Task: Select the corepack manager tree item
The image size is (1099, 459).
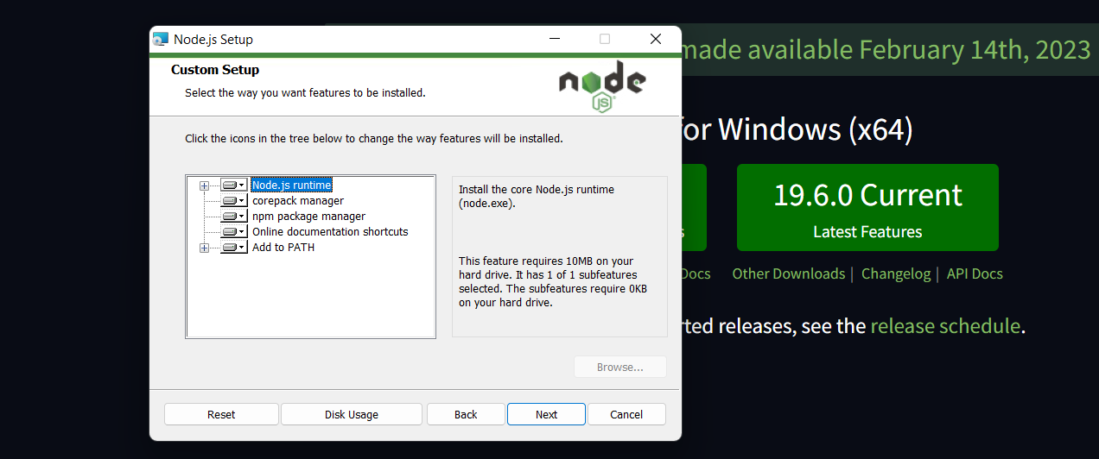Action: point(298,200)
